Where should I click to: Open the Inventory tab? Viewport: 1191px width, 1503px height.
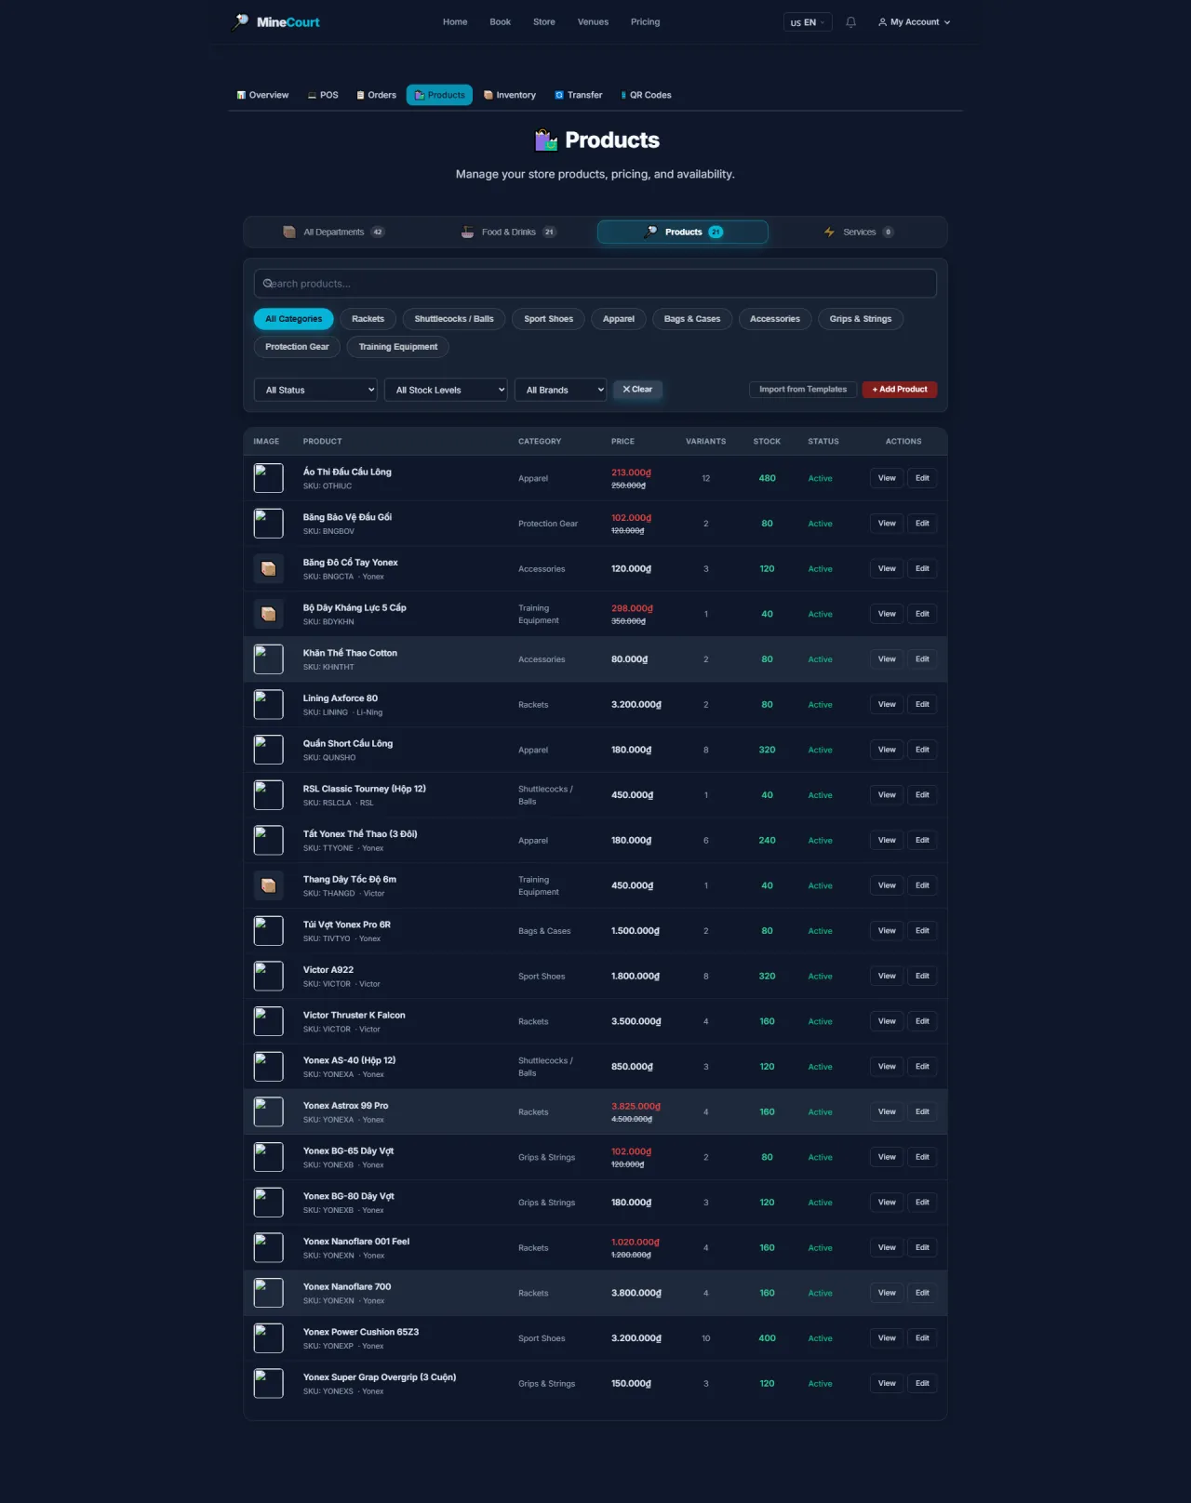pyautogui.click(x=510, y=95)
